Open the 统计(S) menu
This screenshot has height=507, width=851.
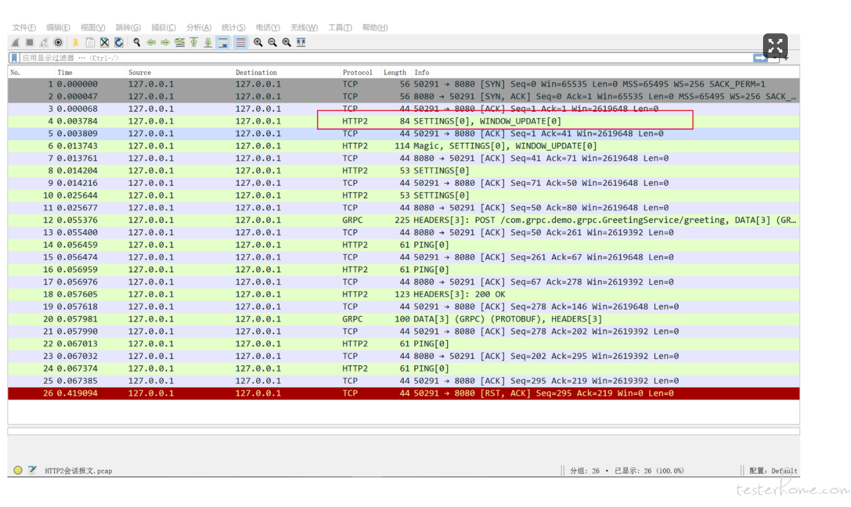[x=233, y=27]
